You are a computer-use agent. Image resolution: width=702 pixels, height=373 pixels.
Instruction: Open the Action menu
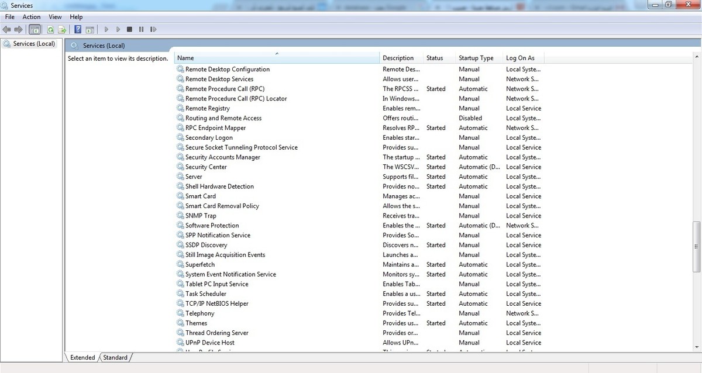pos(32,17)
